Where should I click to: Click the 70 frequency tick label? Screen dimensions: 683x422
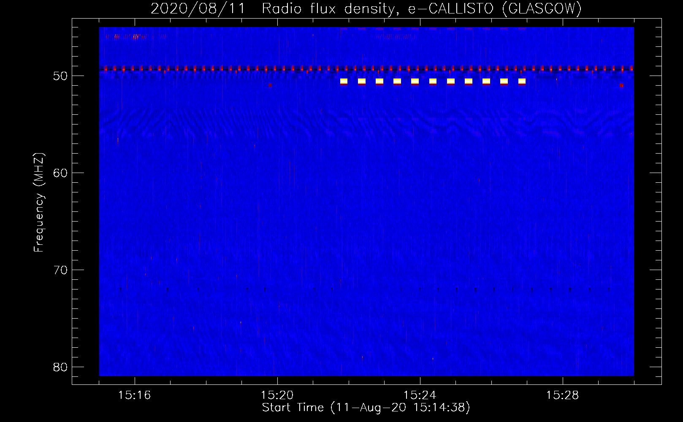(60, 270)
